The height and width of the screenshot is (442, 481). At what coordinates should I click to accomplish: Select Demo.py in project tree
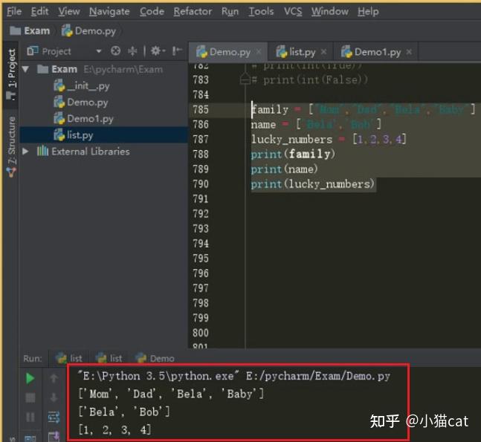click(x=81, y=102)
